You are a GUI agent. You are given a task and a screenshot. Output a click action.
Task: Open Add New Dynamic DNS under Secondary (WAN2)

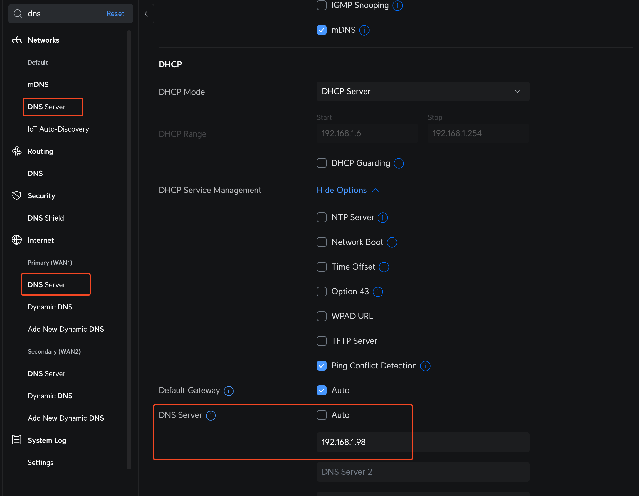coord(66,418)
